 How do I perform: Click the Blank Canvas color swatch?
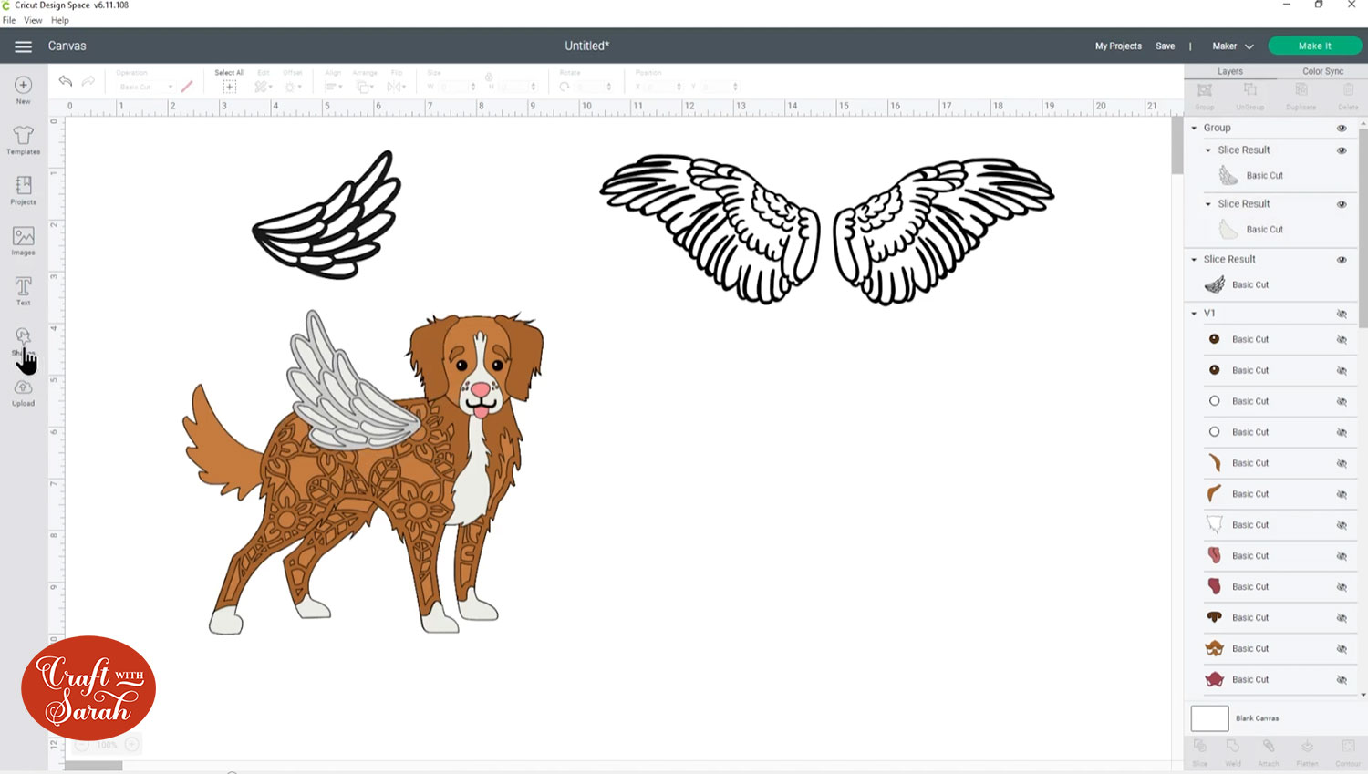[1209, 718]
